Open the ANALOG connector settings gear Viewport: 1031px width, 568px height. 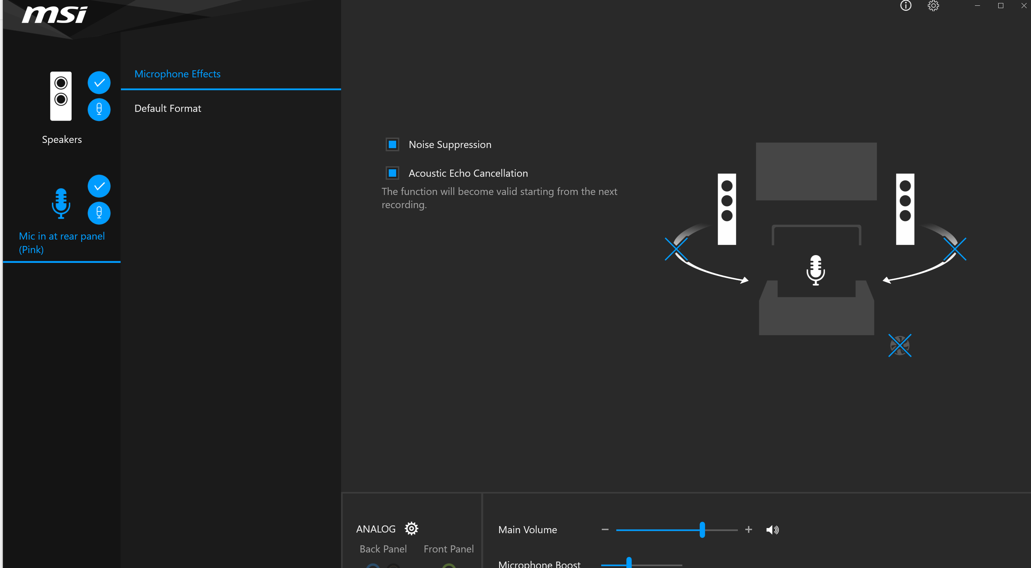(411, 528)
